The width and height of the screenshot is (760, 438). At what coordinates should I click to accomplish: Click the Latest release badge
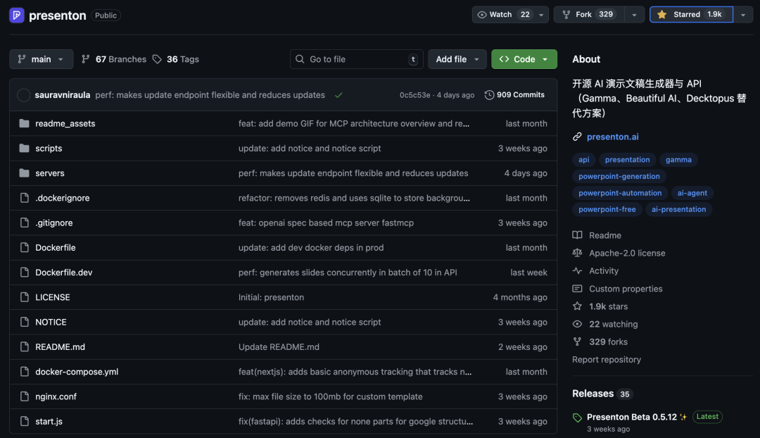(707, 416)
